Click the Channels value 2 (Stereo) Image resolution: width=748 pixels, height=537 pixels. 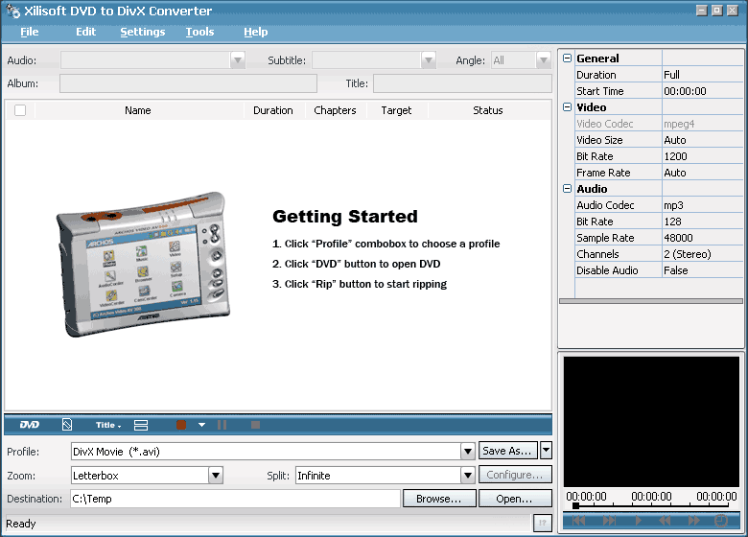[702, 254]
